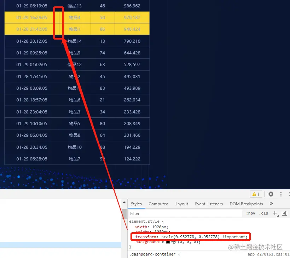This screenshot has height=258, width=290.
Task: Open the DevTools three-dot customize menu
Action: pyautogui.click(x=281, y=194)
